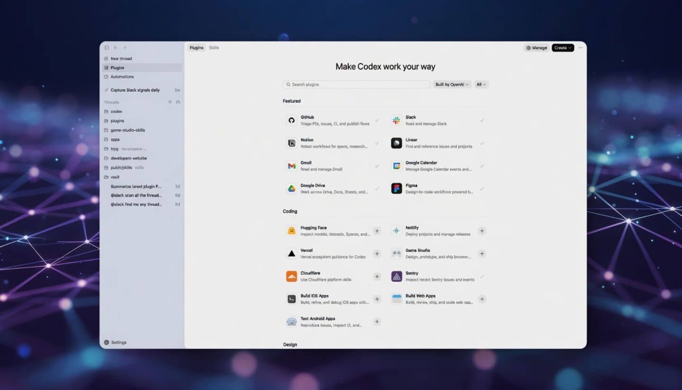Open the Sentry plugin icon
This screenshot has height=390, width=682.
[x=396, y=276]
